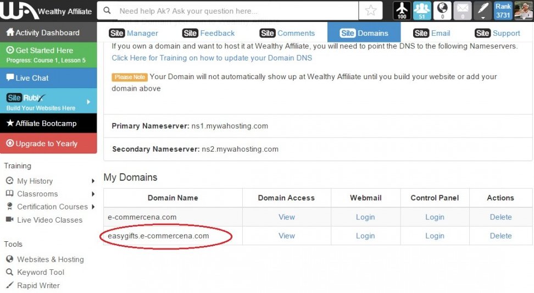
Task: Click the star favorite icon
Action: (x=370, y=10)
